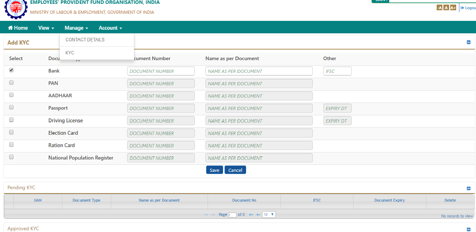Sort by IFSC column header
Screen dimensions: 476x232
tap(317, 200)
